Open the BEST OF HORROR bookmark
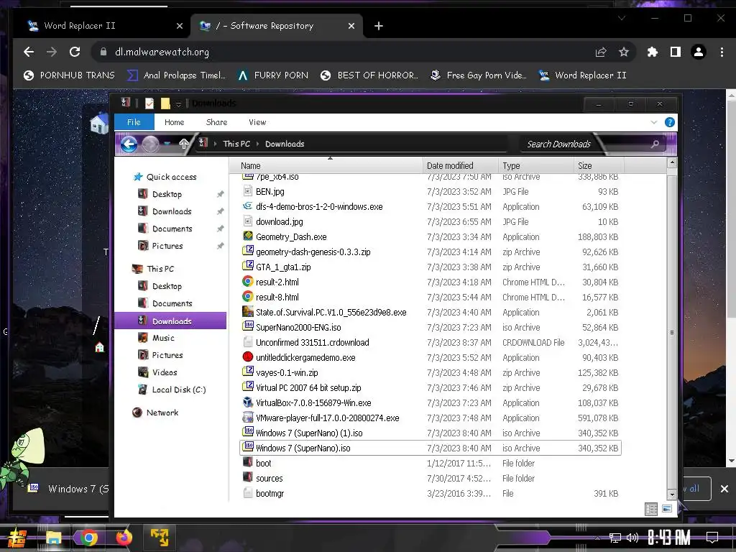Screen dimensions: 736x552 [x=369, y=75]
